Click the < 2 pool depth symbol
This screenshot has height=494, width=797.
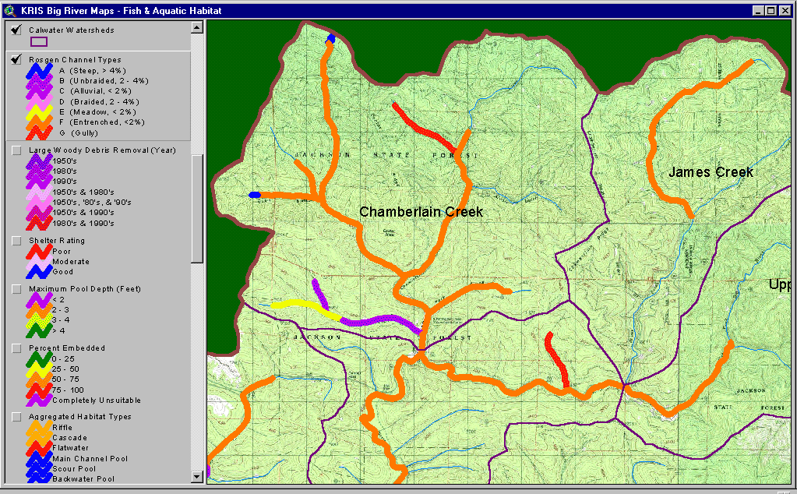click(39, 300)
